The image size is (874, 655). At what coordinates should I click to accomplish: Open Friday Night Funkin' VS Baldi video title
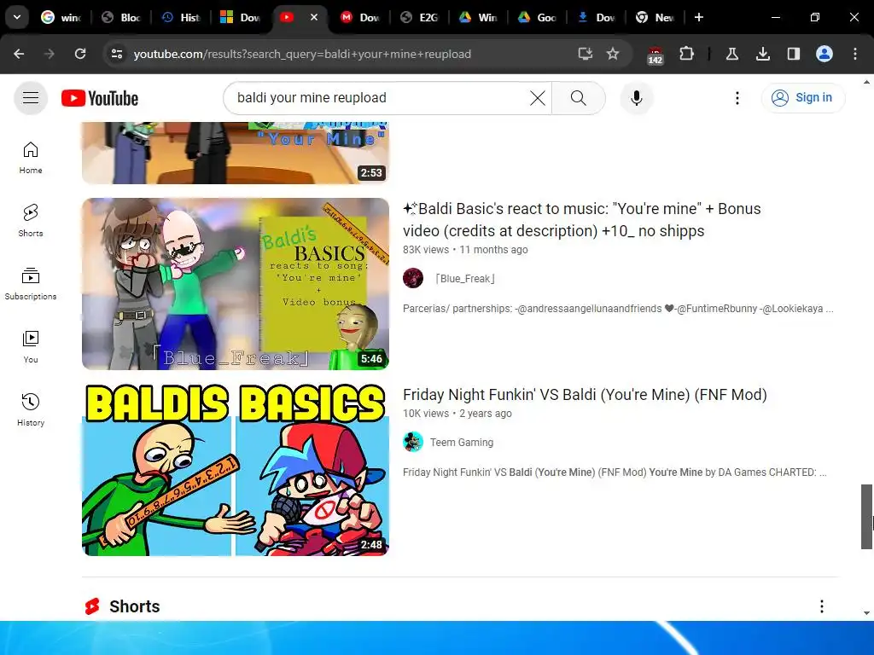pyautogui.click(x=585, y=394)
